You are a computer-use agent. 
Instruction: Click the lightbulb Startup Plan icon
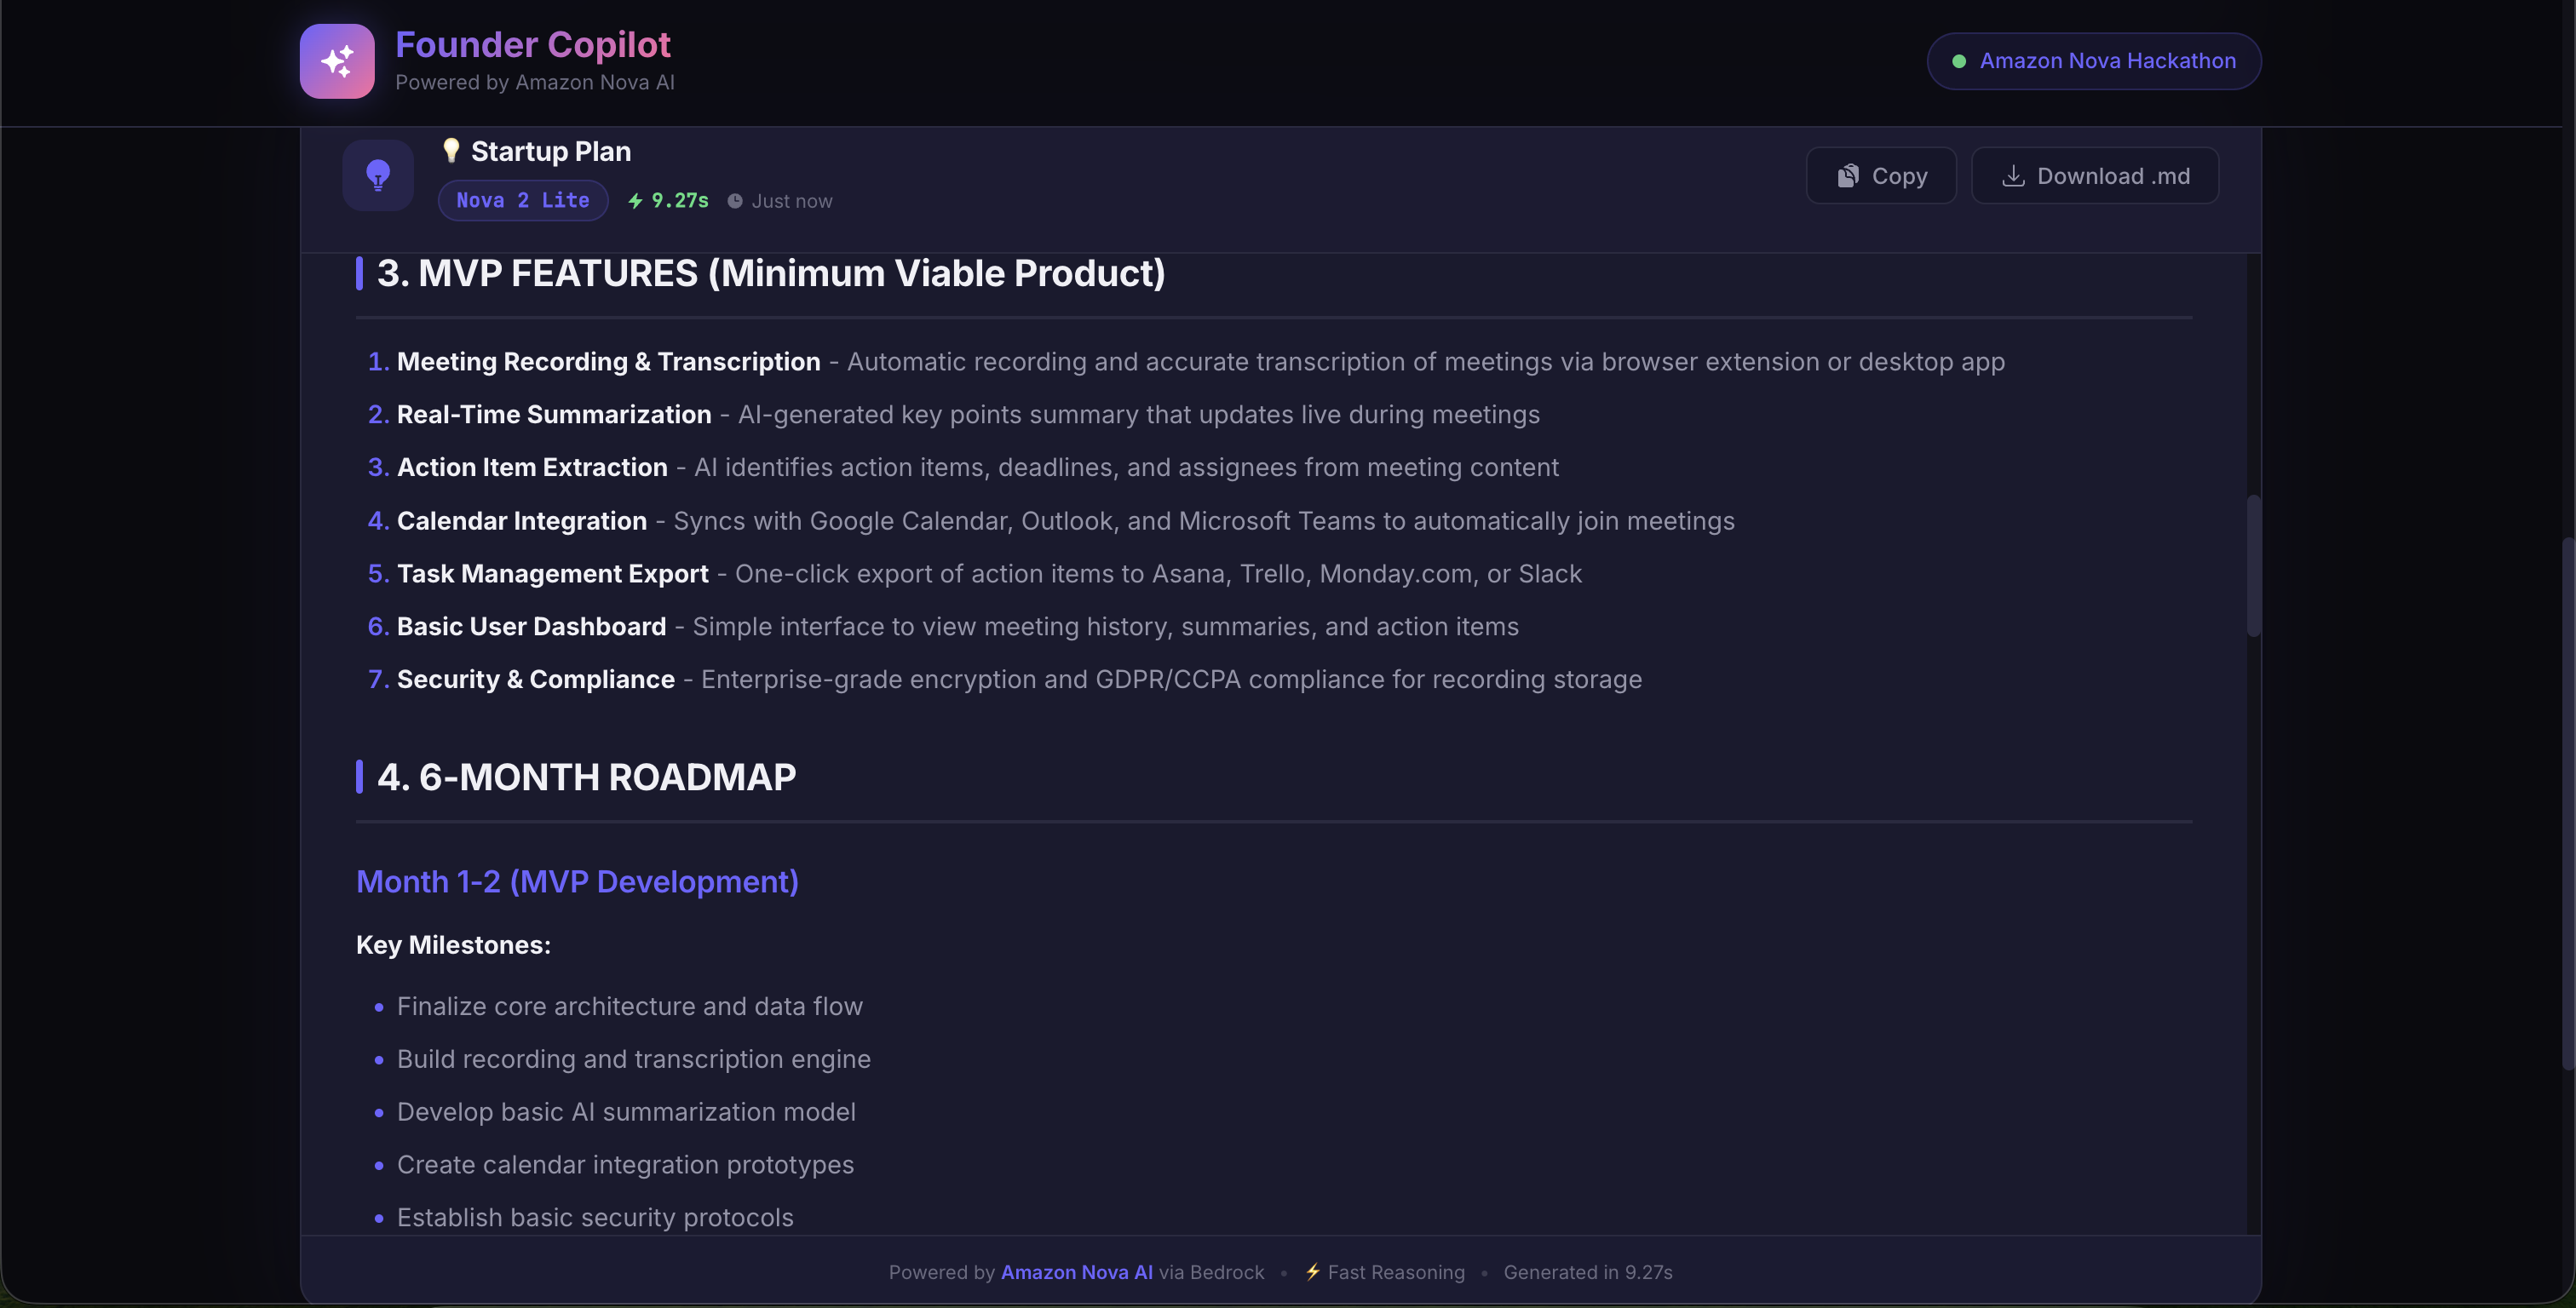tap(378, 175)
